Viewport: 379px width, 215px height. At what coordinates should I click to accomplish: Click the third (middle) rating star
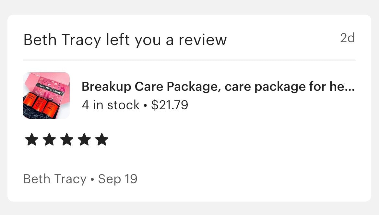point(66,140)
